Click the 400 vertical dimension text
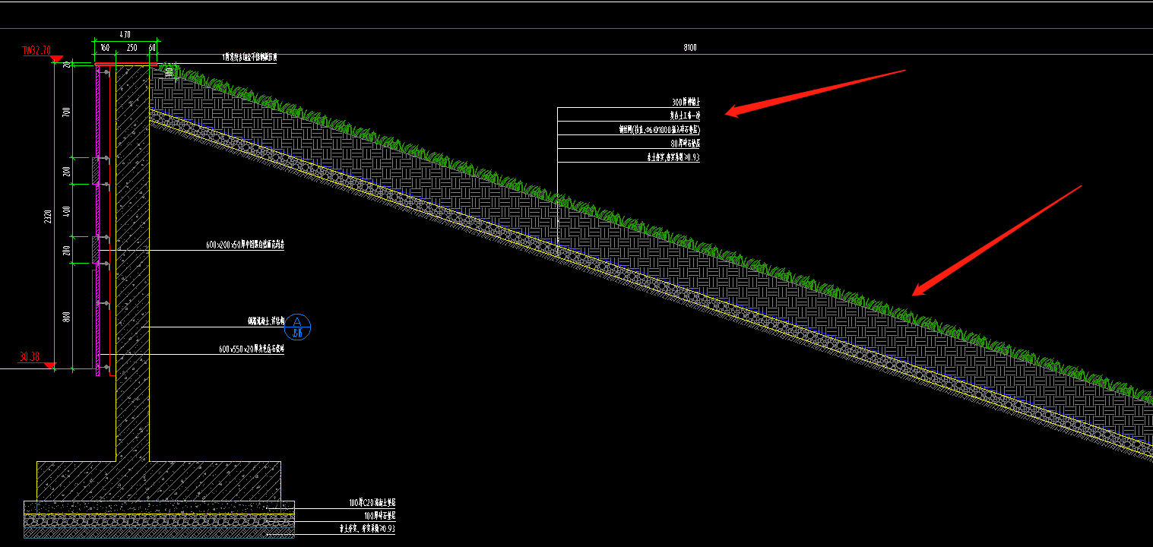 coord(67,210)
